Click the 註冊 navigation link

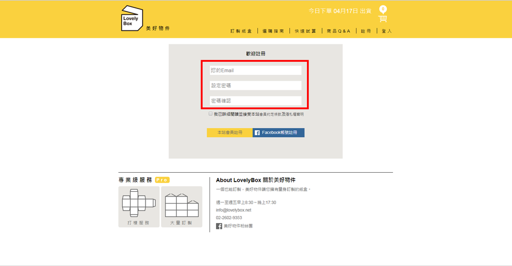pos(366,31)
